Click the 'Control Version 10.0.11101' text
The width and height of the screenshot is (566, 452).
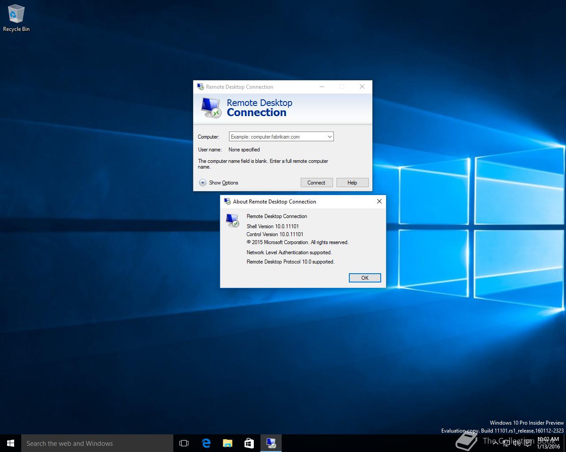(x=275, y=234)
